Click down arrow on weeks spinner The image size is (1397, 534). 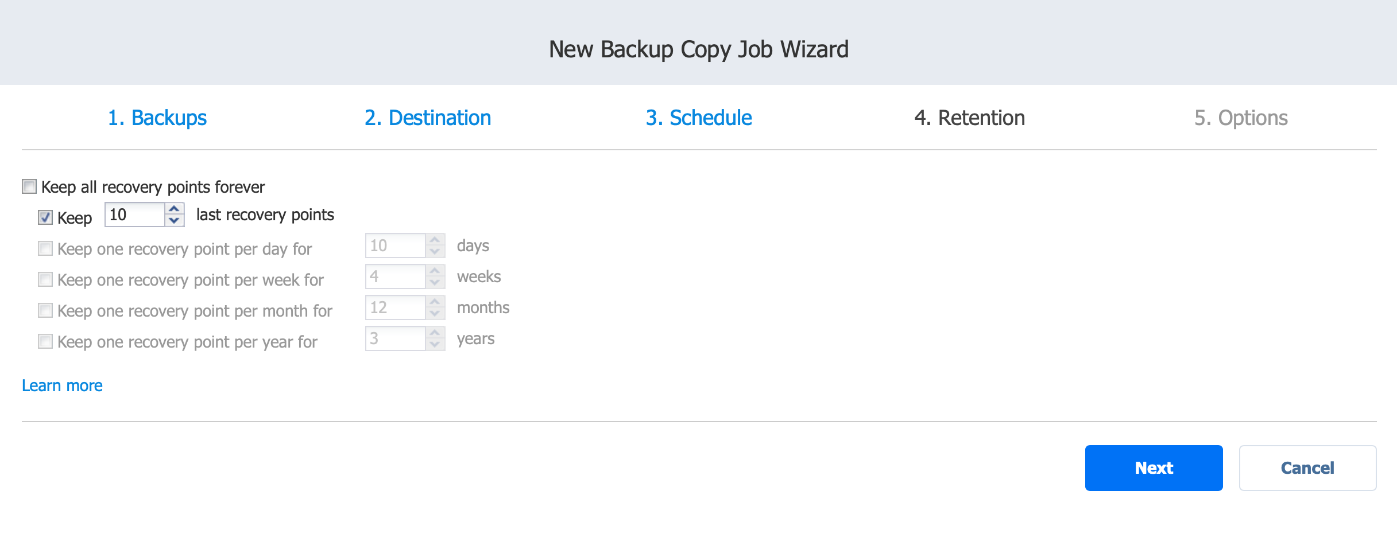pyautogui.click(x=435, y=283)
